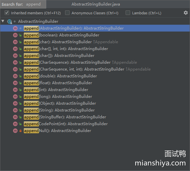Click the lock icon beside appendNull()

[20, 131]
